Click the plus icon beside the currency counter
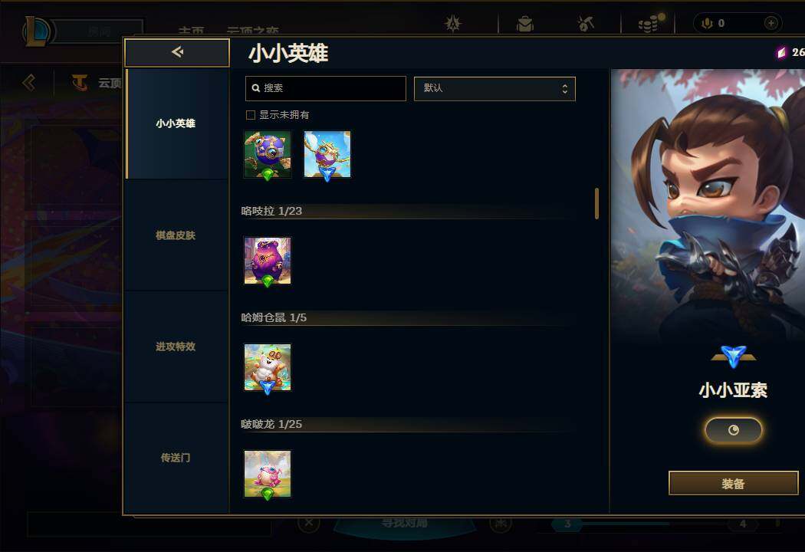The image size is (805, 552). point(770,23)
